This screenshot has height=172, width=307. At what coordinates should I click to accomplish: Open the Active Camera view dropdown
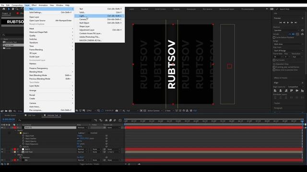click(155, 111)
